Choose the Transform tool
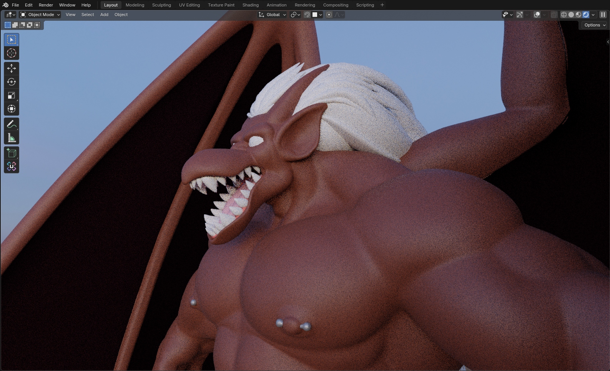 tap(12, 109)
